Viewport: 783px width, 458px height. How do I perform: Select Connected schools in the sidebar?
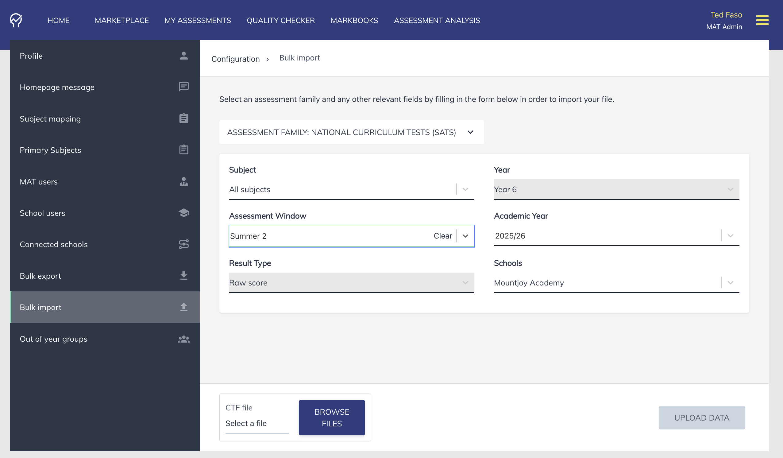click(x=105, y=244)
